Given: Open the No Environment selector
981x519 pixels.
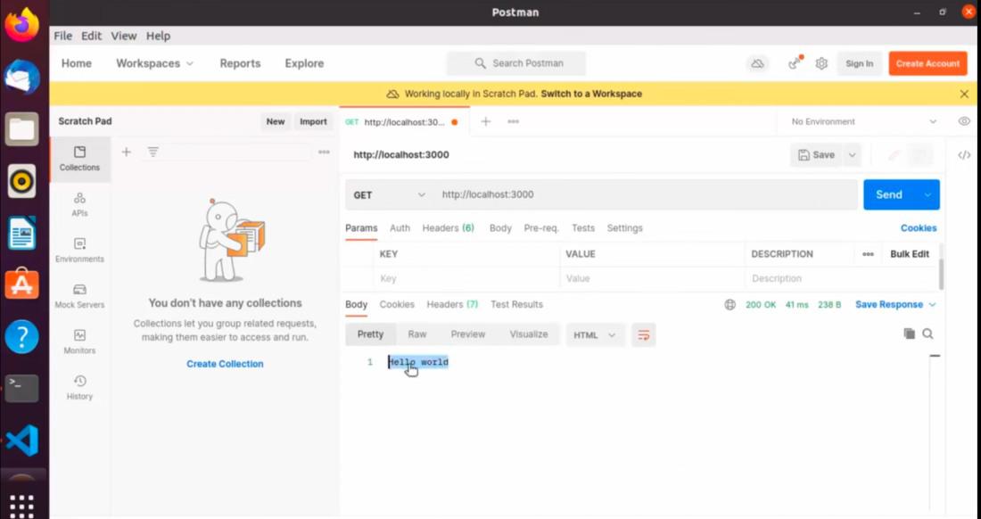Looking at the screenshot, I should pyautogui.click(x=863, y=121).
